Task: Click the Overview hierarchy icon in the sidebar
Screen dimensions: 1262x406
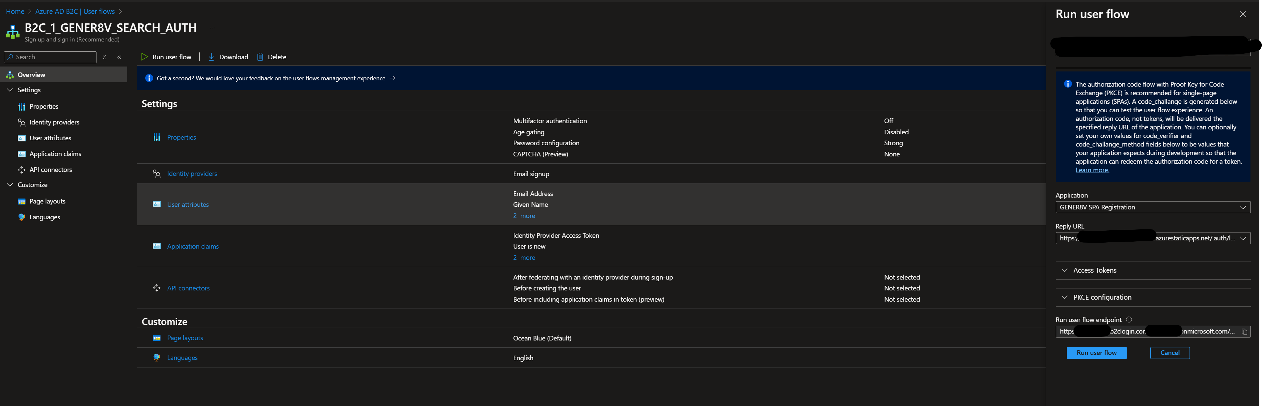Action: tap(10, 75)
